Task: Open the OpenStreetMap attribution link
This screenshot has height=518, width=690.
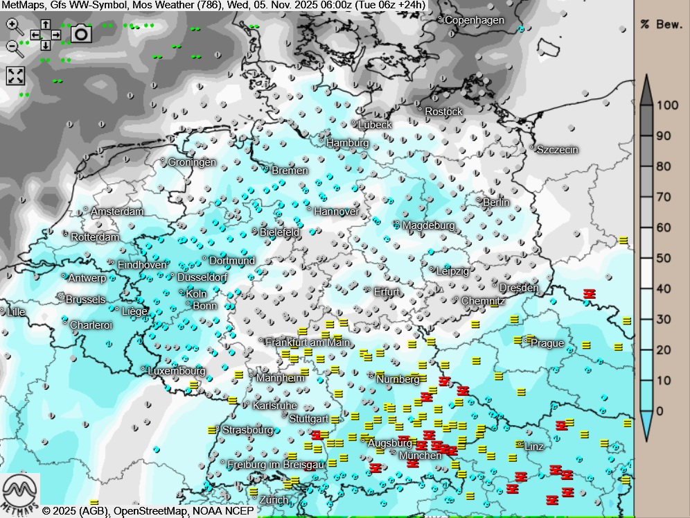Action: (x=150, y=511)
